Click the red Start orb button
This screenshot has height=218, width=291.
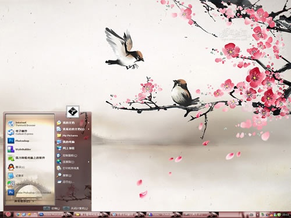tap(8, 215)
